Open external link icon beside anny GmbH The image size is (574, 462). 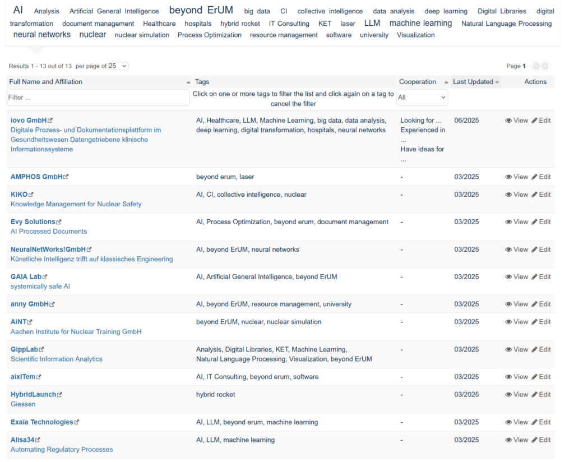tap(52, 304)
